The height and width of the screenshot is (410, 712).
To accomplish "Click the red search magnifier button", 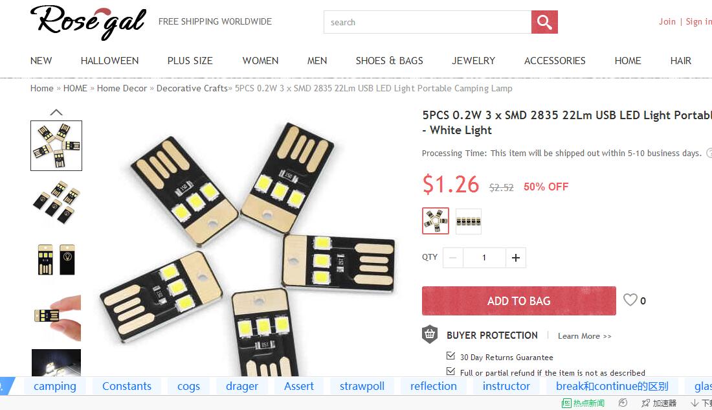I will point(544,22).
